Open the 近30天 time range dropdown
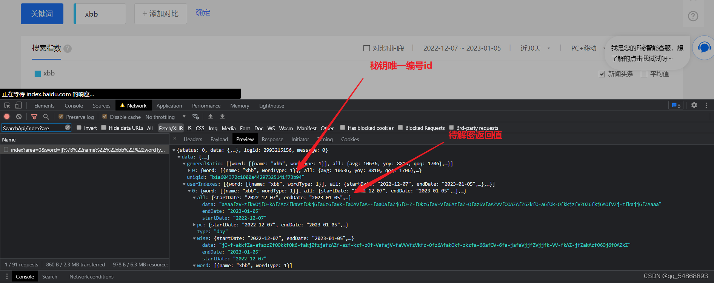714x283 pixels. pos(535,48)
